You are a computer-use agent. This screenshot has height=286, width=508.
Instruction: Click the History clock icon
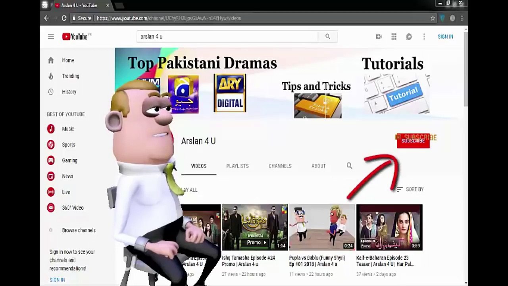point(51,92)
